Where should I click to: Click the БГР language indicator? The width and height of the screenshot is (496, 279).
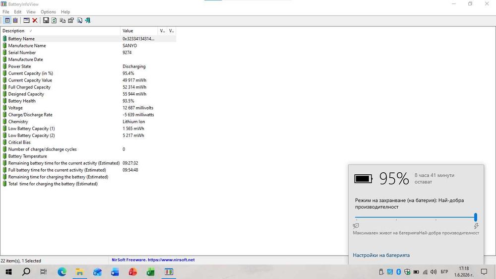click(444, 272)
